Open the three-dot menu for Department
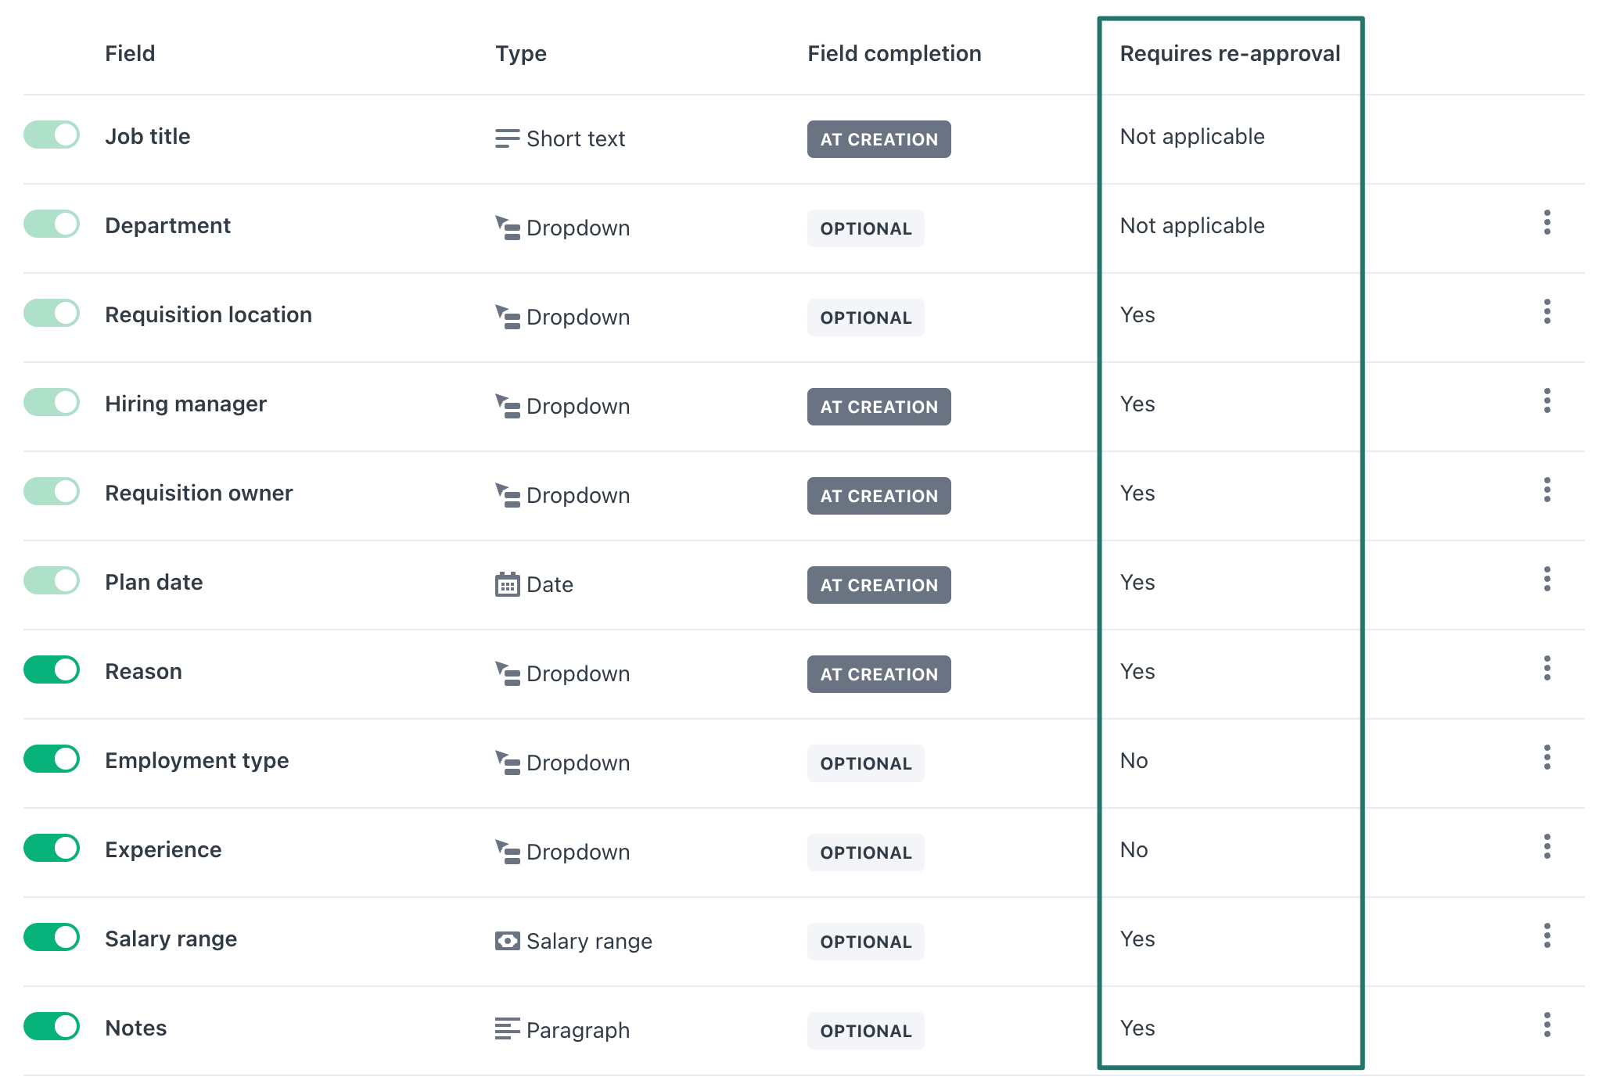Viewport: 1599px width, 1084px height. click(x=1548, y=223)
